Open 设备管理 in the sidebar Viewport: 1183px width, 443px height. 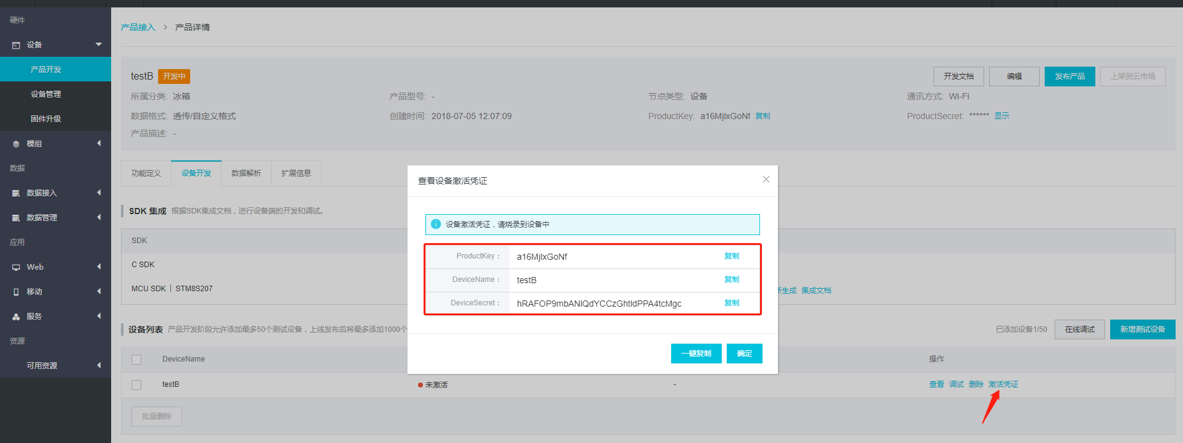pos(46,94)
